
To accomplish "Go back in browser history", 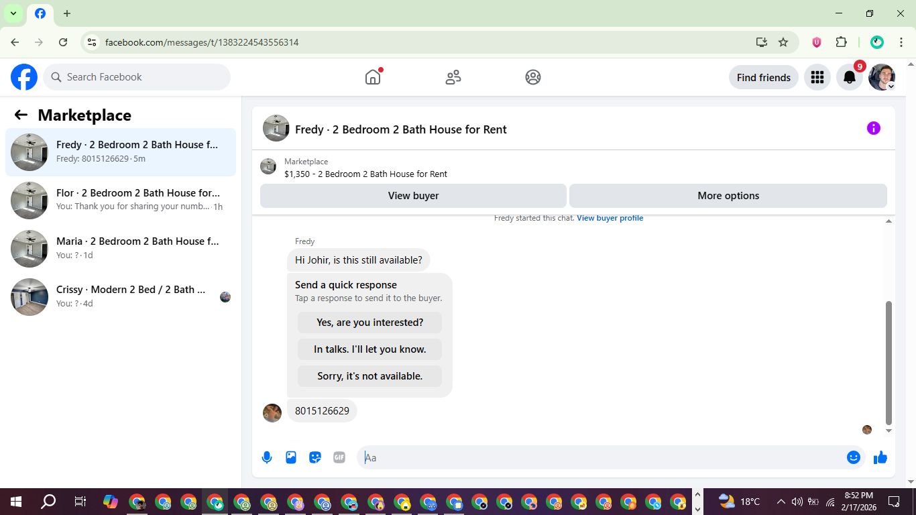I will (15, 42).
